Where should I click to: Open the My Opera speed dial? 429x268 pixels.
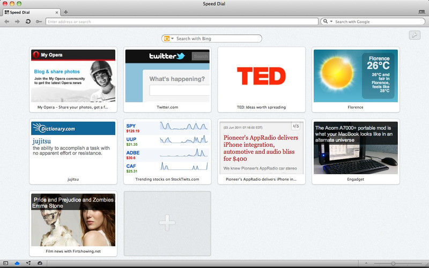point(73,79)
